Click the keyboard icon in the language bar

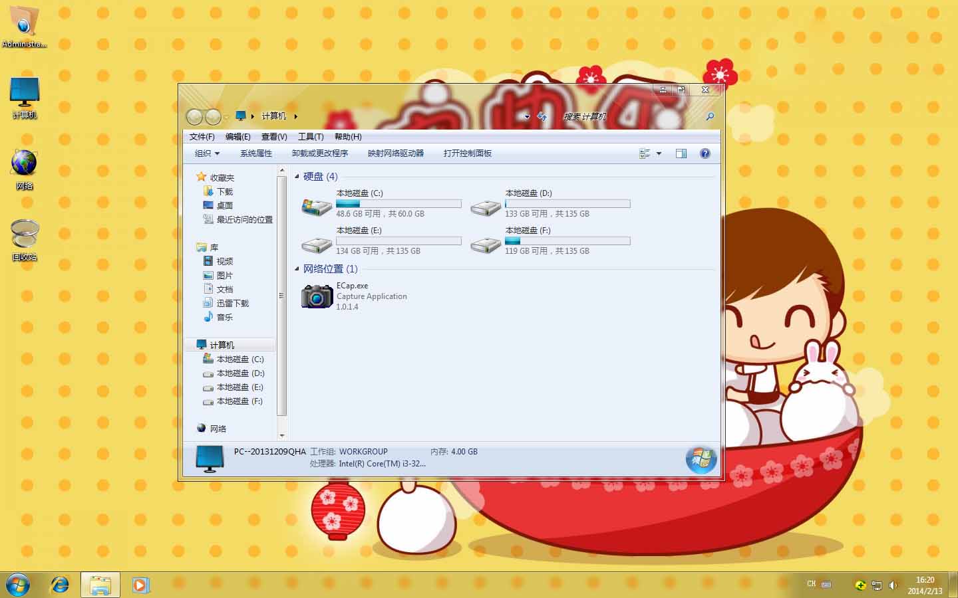pyautogui.click(x=826, y=585)
